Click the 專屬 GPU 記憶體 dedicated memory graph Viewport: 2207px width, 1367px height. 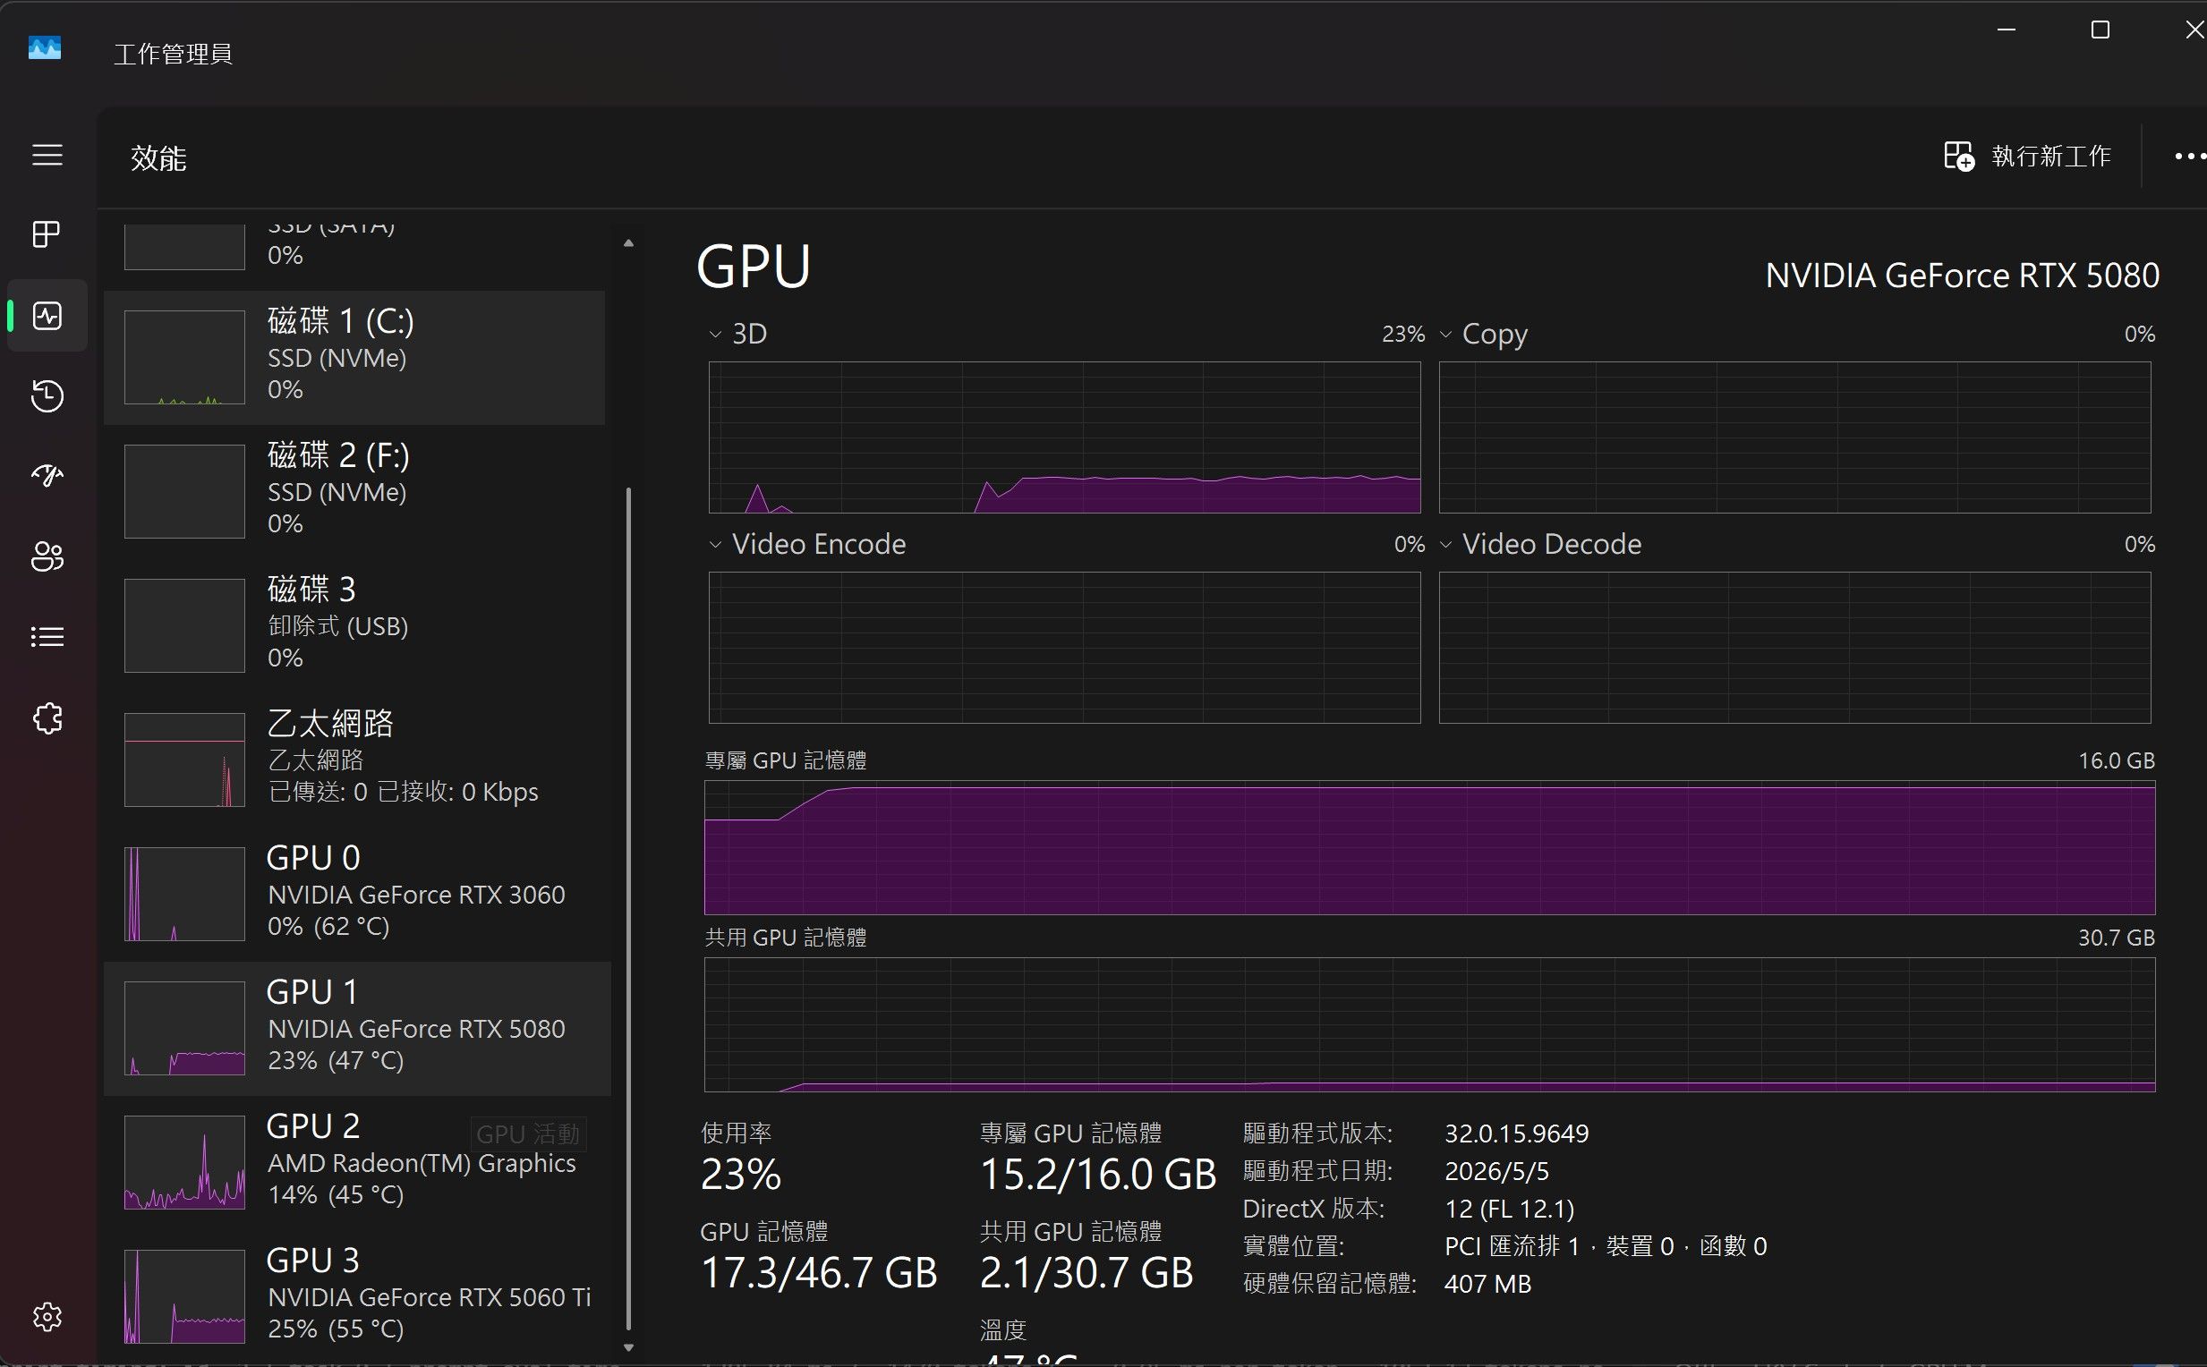(1430, 847)
